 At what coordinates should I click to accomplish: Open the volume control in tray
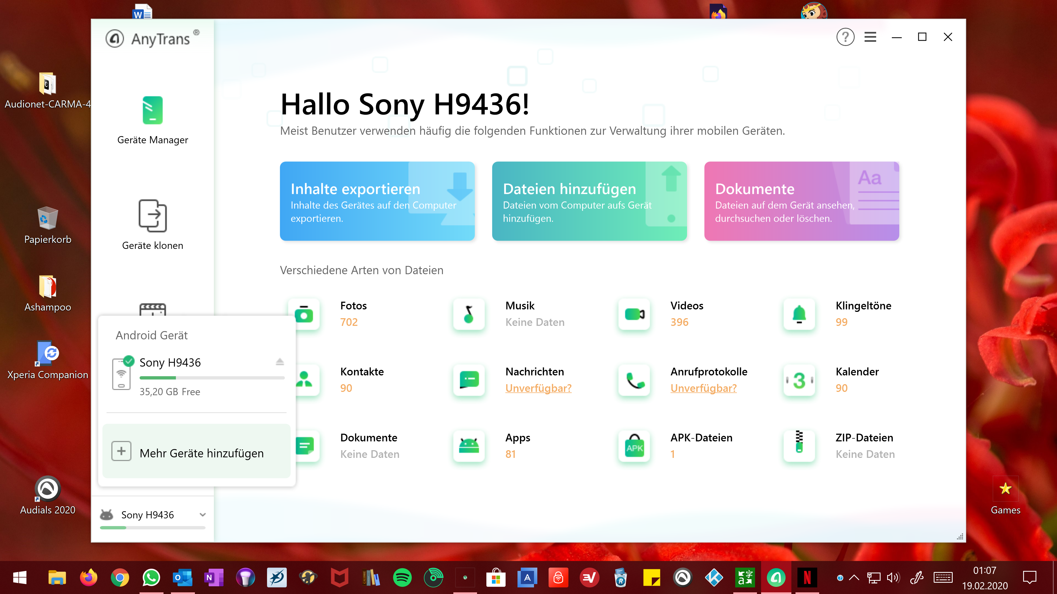click(893, 578)
